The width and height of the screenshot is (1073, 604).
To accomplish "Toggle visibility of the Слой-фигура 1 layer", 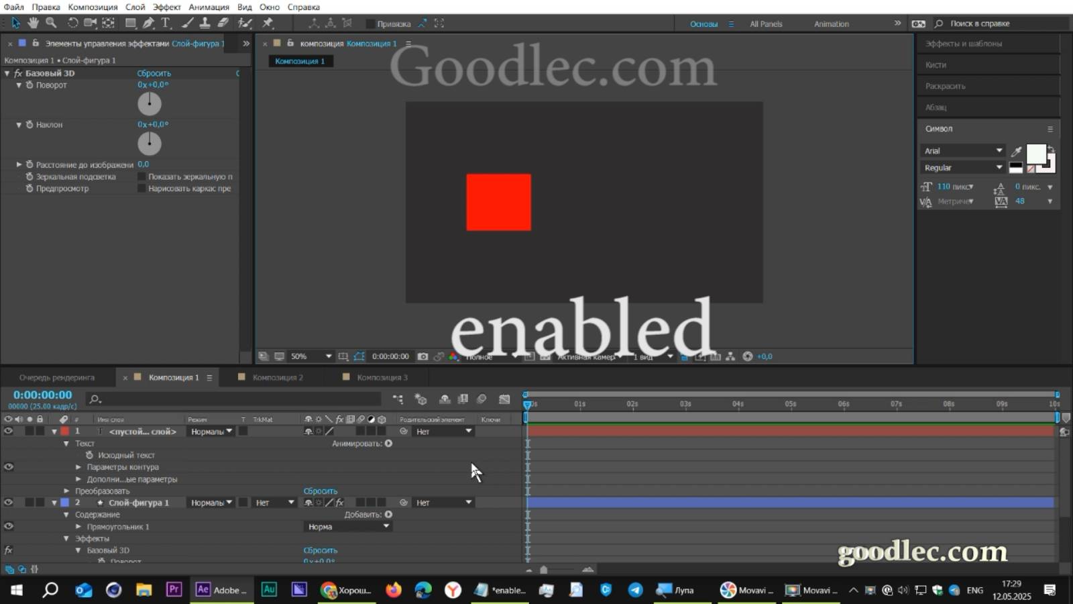I will [x=8, y=502].
